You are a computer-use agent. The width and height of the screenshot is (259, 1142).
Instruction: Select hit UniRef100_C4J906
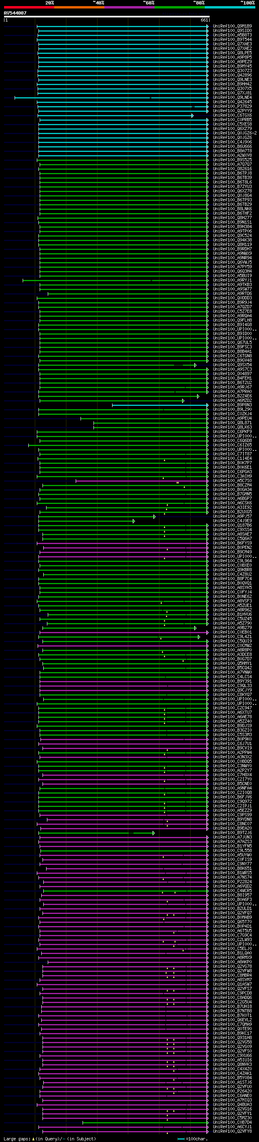point(232,142)
